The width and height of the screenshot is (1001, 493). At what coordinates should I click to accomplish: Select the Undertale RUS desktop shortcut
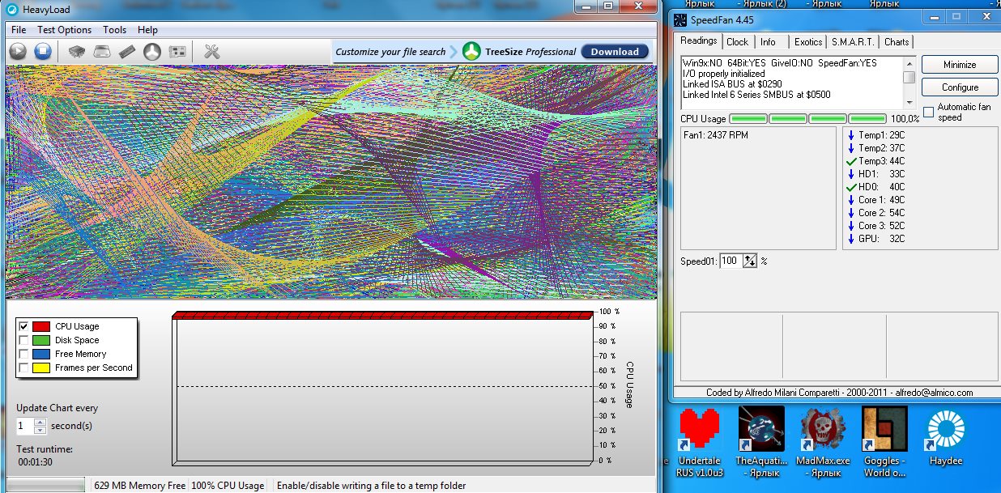click(699, 441)
